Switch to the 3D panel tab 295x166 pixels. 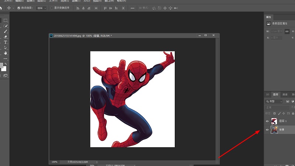tap(268, 94)
